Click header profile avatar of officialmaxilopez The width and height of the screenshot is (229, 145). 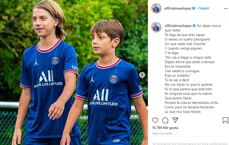pyautogui.click(x=156, y=9)
